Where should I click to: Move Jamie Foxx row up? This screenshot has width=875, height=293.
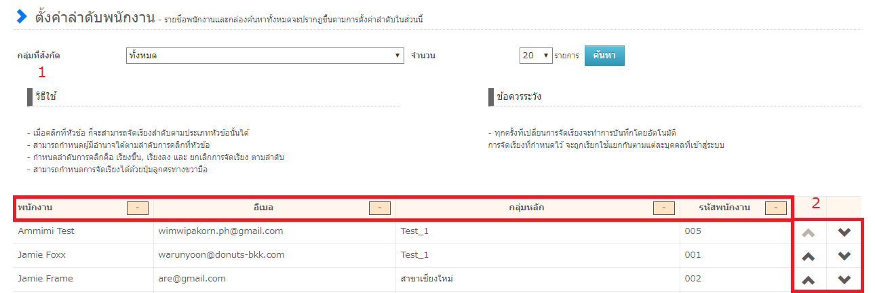808,256
